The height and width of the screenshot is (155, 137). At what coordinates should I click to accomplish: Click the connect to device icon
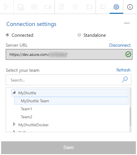pyautogui.click(x=103, y=7)
